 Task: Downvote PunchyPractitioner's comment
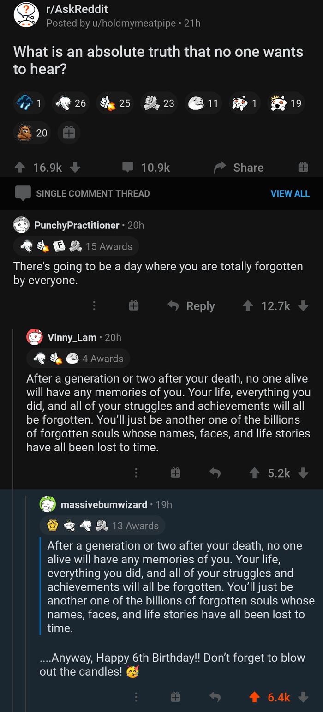pyautogui.click(x=303, y=306)
